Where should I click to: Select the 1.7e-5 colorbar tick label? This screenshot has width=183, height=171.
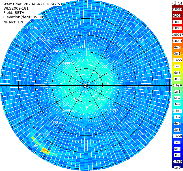[x=177, y=60]
